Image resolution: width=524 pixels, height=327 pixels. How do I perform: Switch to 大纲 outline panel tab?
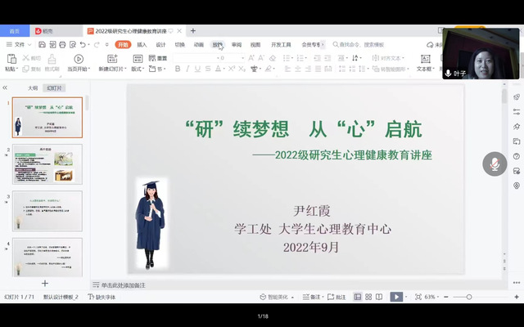pyautogui.click(x=33, y=87)
